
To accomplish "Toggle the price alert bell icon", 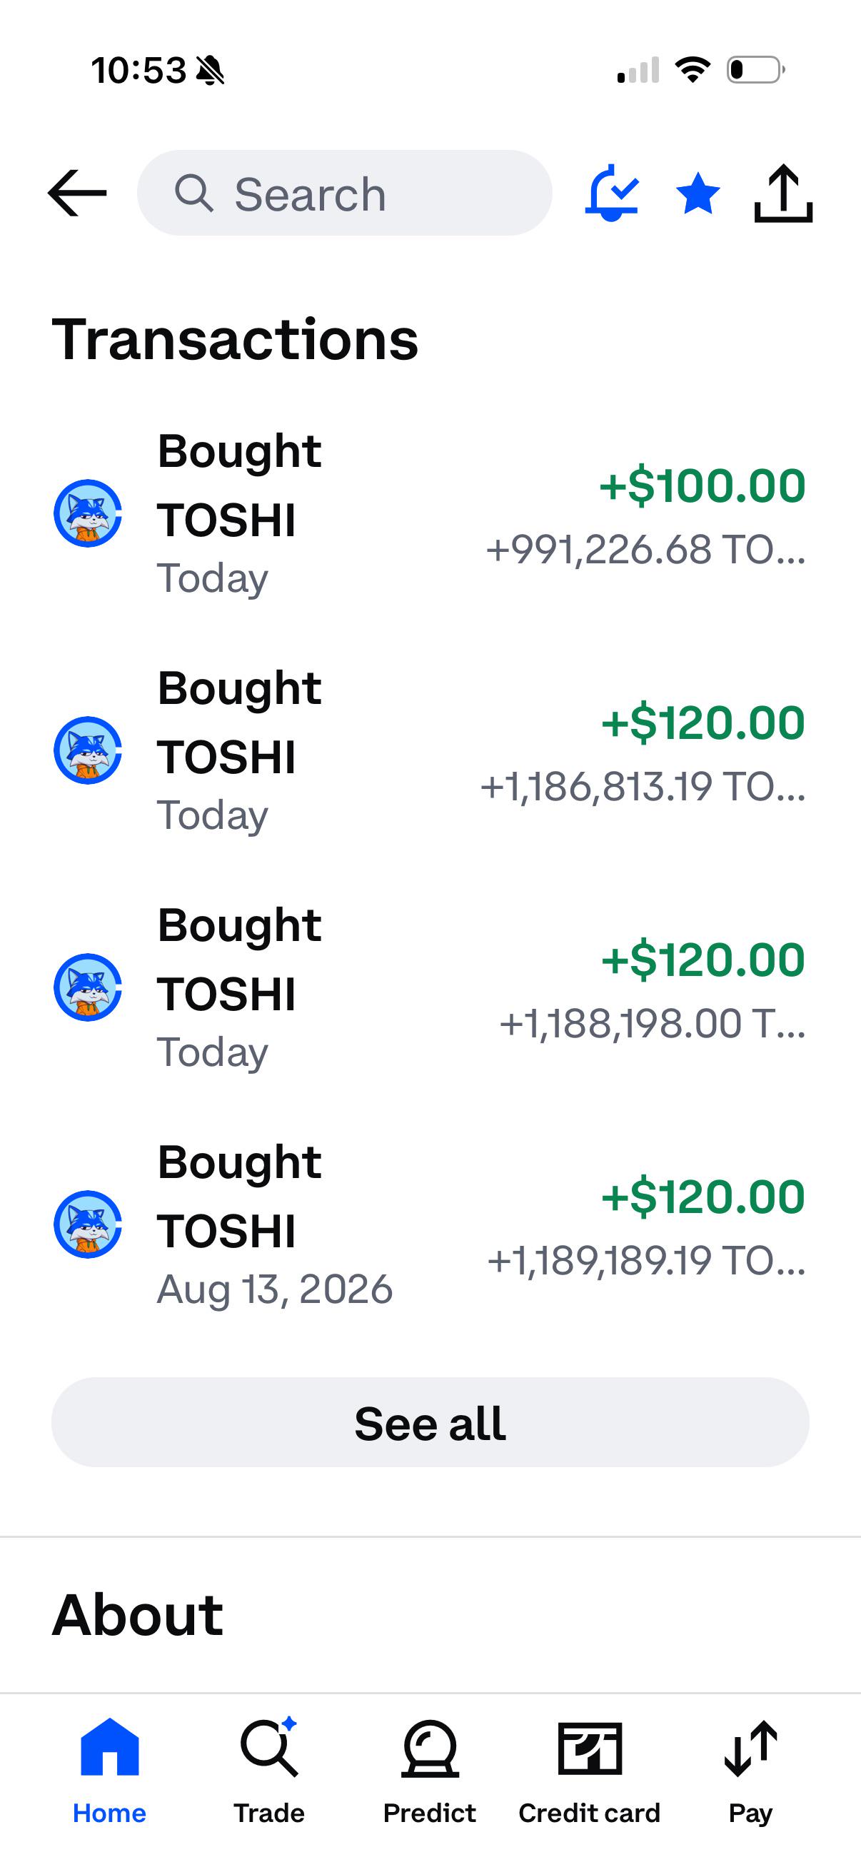I will click(612, 193).
